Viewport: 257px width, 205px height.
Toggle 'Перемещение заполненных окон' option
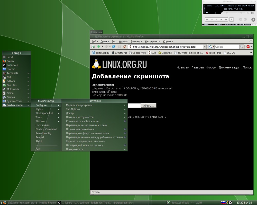pyautogui.click(x=94, y=125)
